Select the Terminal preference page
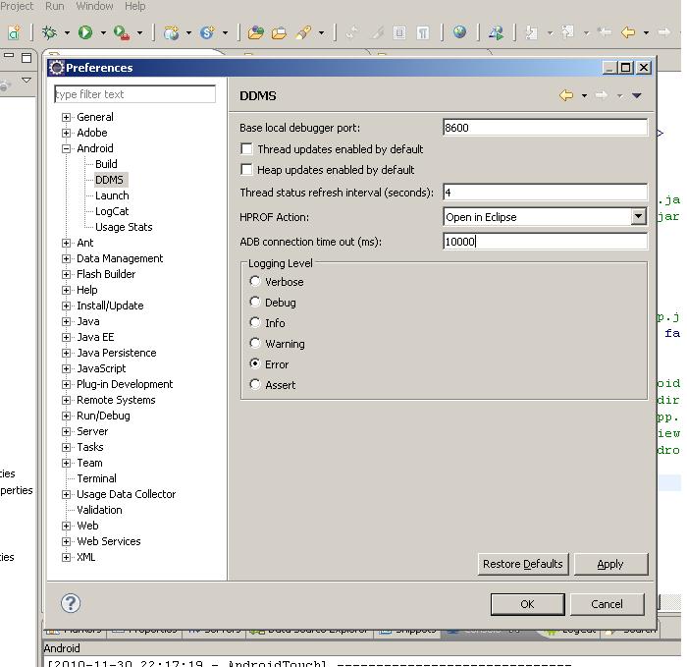The image size is (687, 667). (97, 478)
